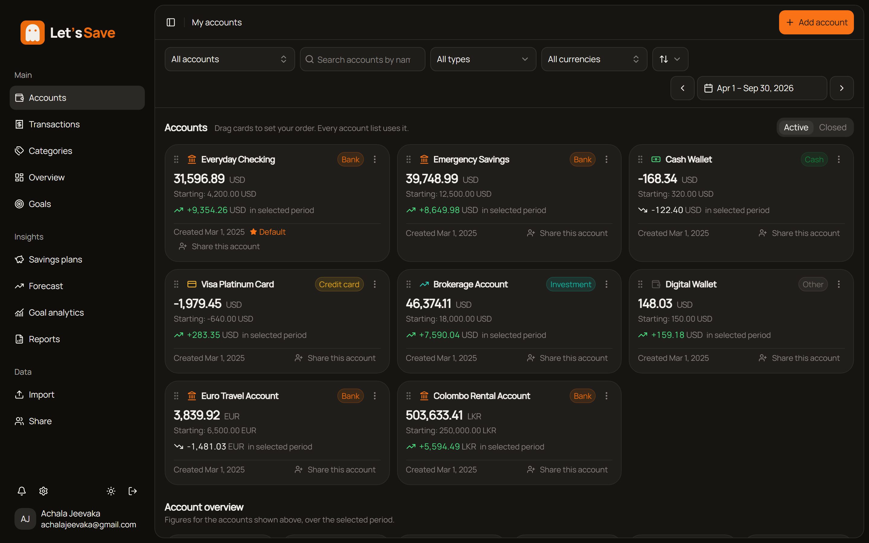Image resolution: width=869 pixels, height=543 pixels.
Task: Open Overview page
Action: point(77,177)
